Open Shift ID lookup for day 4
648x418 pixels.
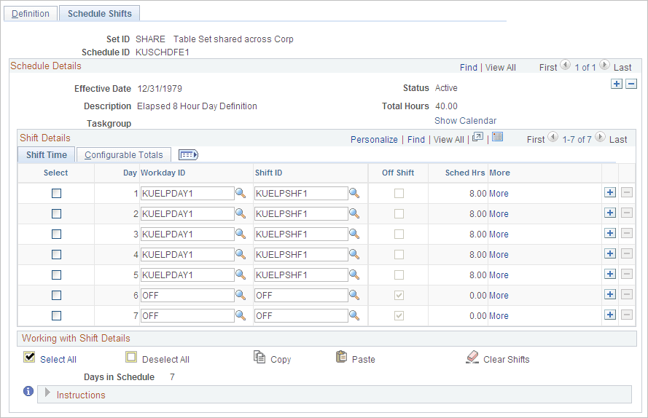click(x=354, y=254)
